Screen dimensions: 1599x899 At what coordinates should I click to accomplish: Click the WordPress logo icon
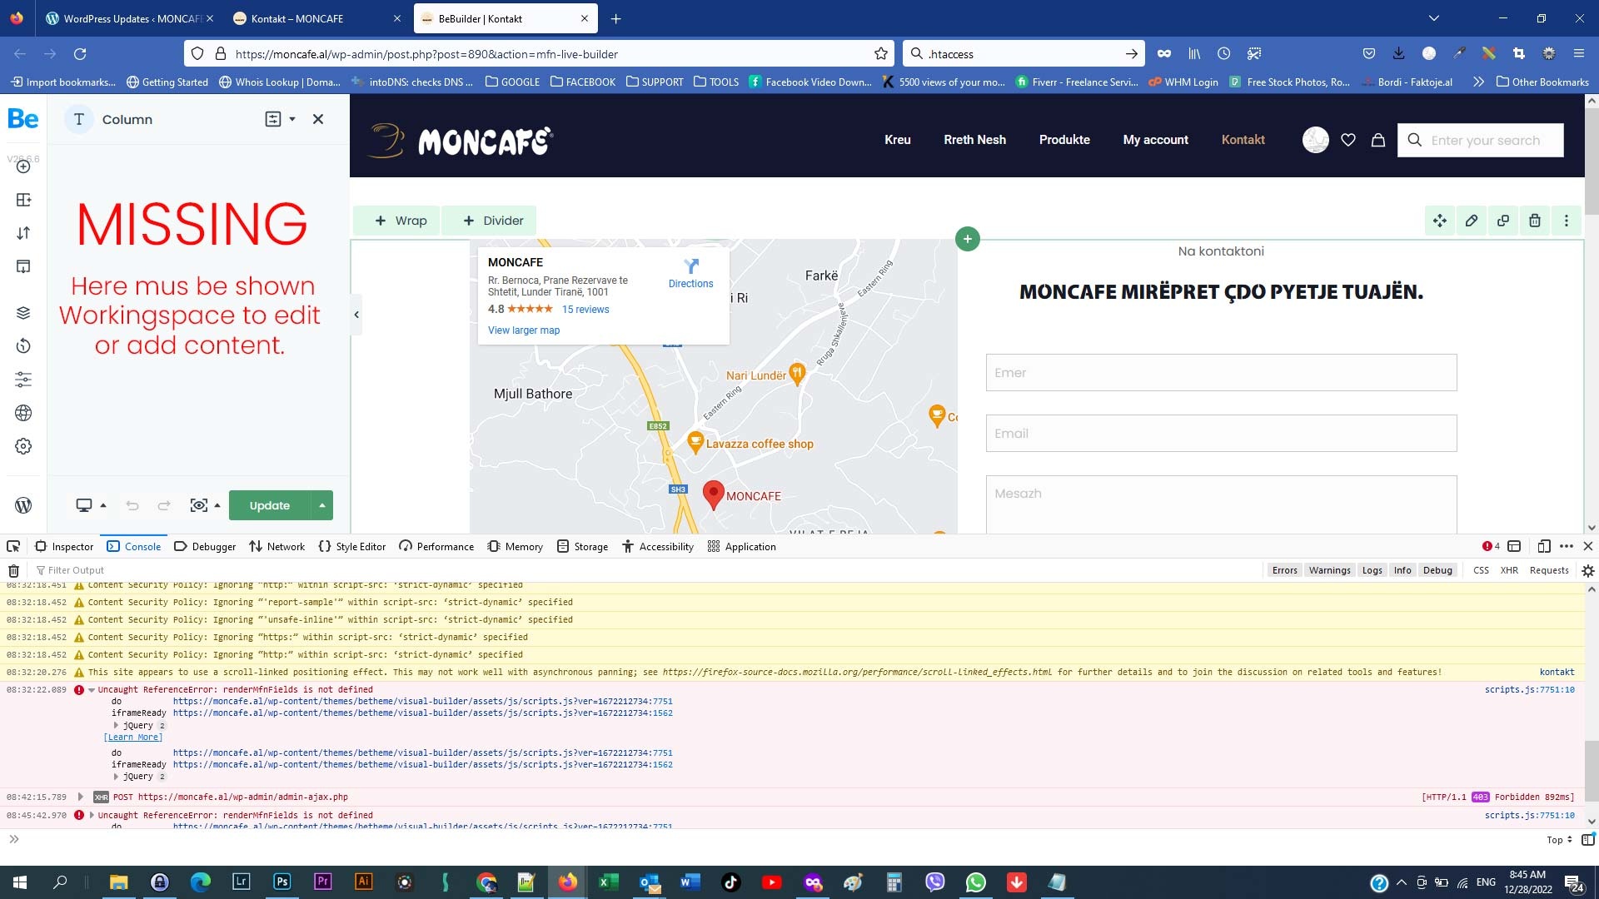pos(23,505)
